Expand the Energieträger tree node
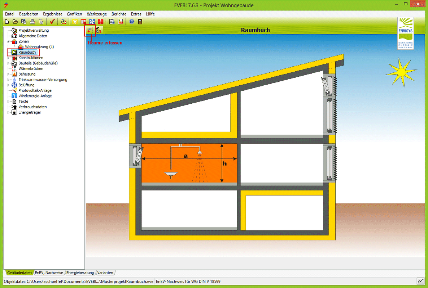This screenshot has width=428, height=288. point(9,113)
